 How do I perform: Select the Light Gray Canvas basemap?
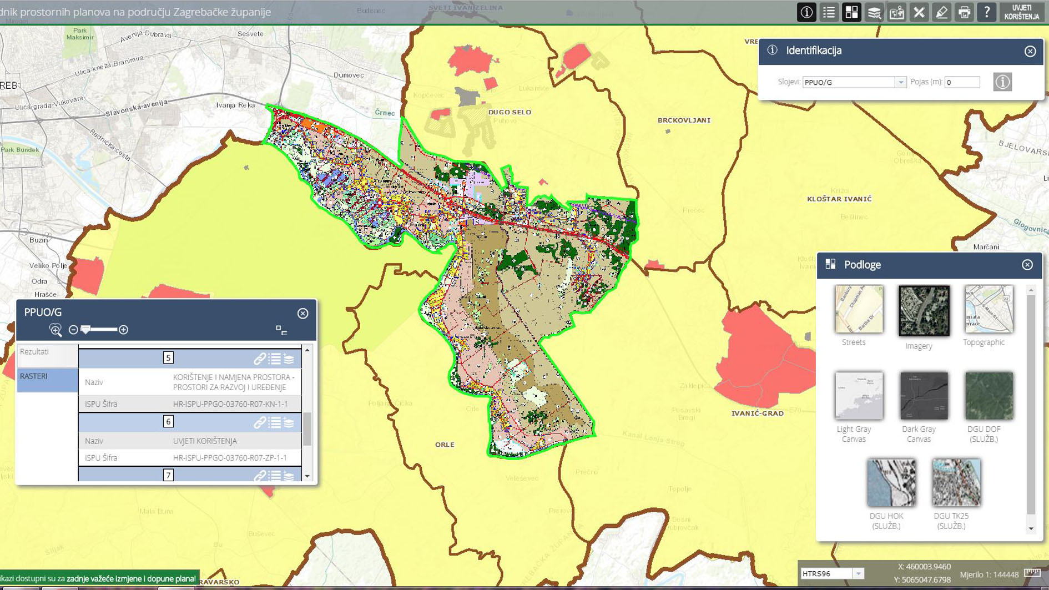(x=859, y=396)
